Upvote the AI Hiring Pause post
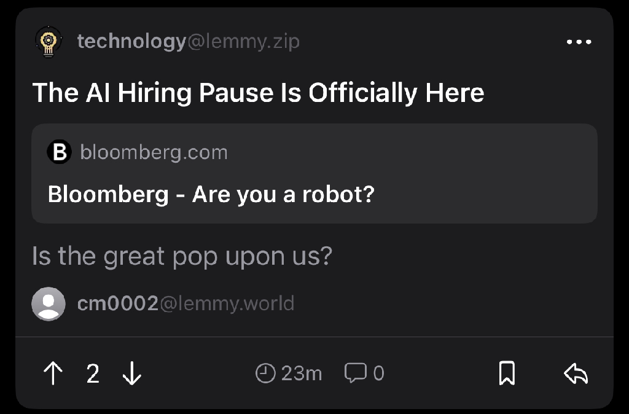The height and width of the screenshot is (414, 629). tap(53, 373)
